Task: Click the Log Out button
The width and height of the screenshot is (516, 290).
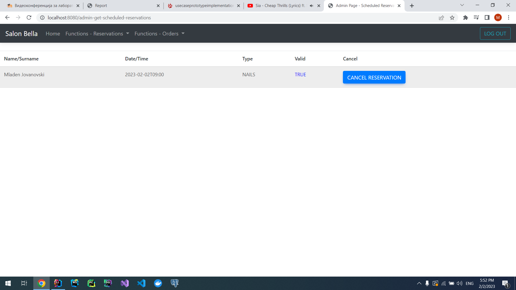Action: (495, 34)
